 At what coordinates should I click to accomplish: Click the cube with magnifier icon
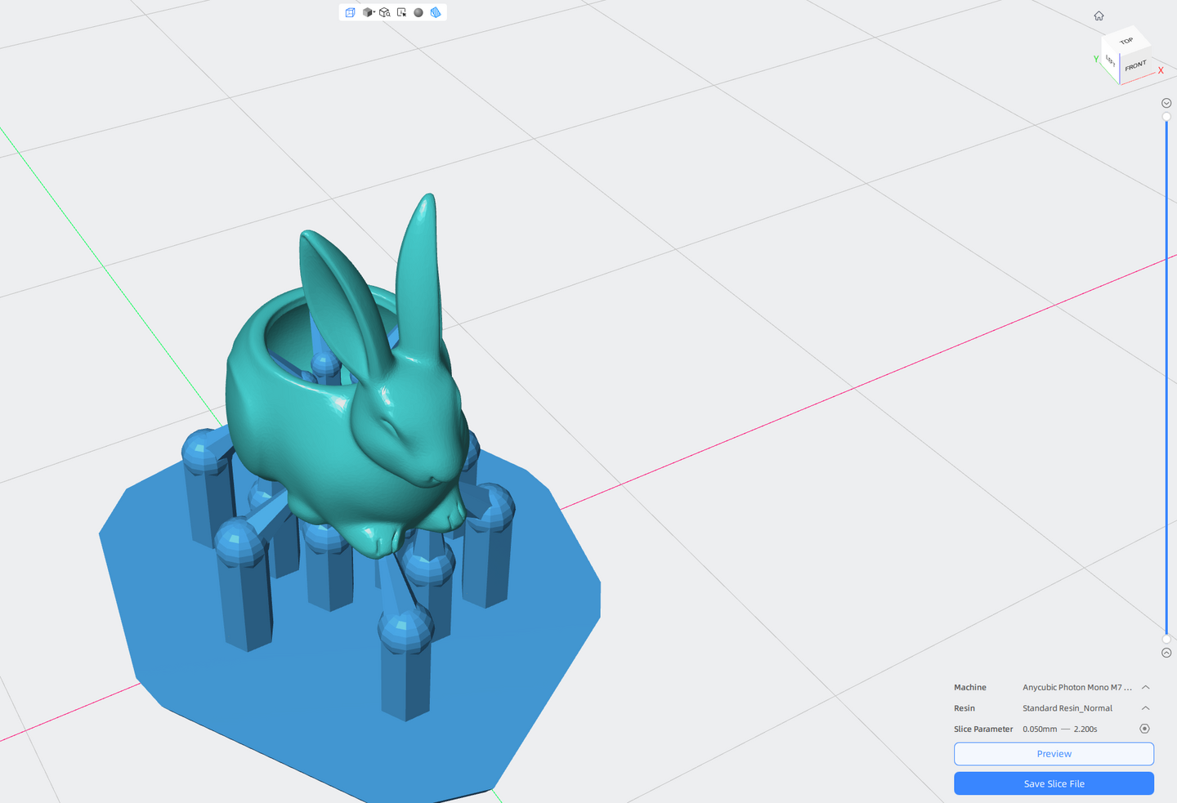(x=384, y=12)
